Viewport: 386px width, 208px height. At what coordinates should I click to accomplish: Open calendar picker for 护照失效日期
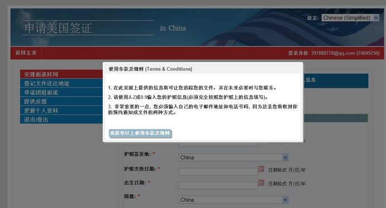click(x=261, y=169)
